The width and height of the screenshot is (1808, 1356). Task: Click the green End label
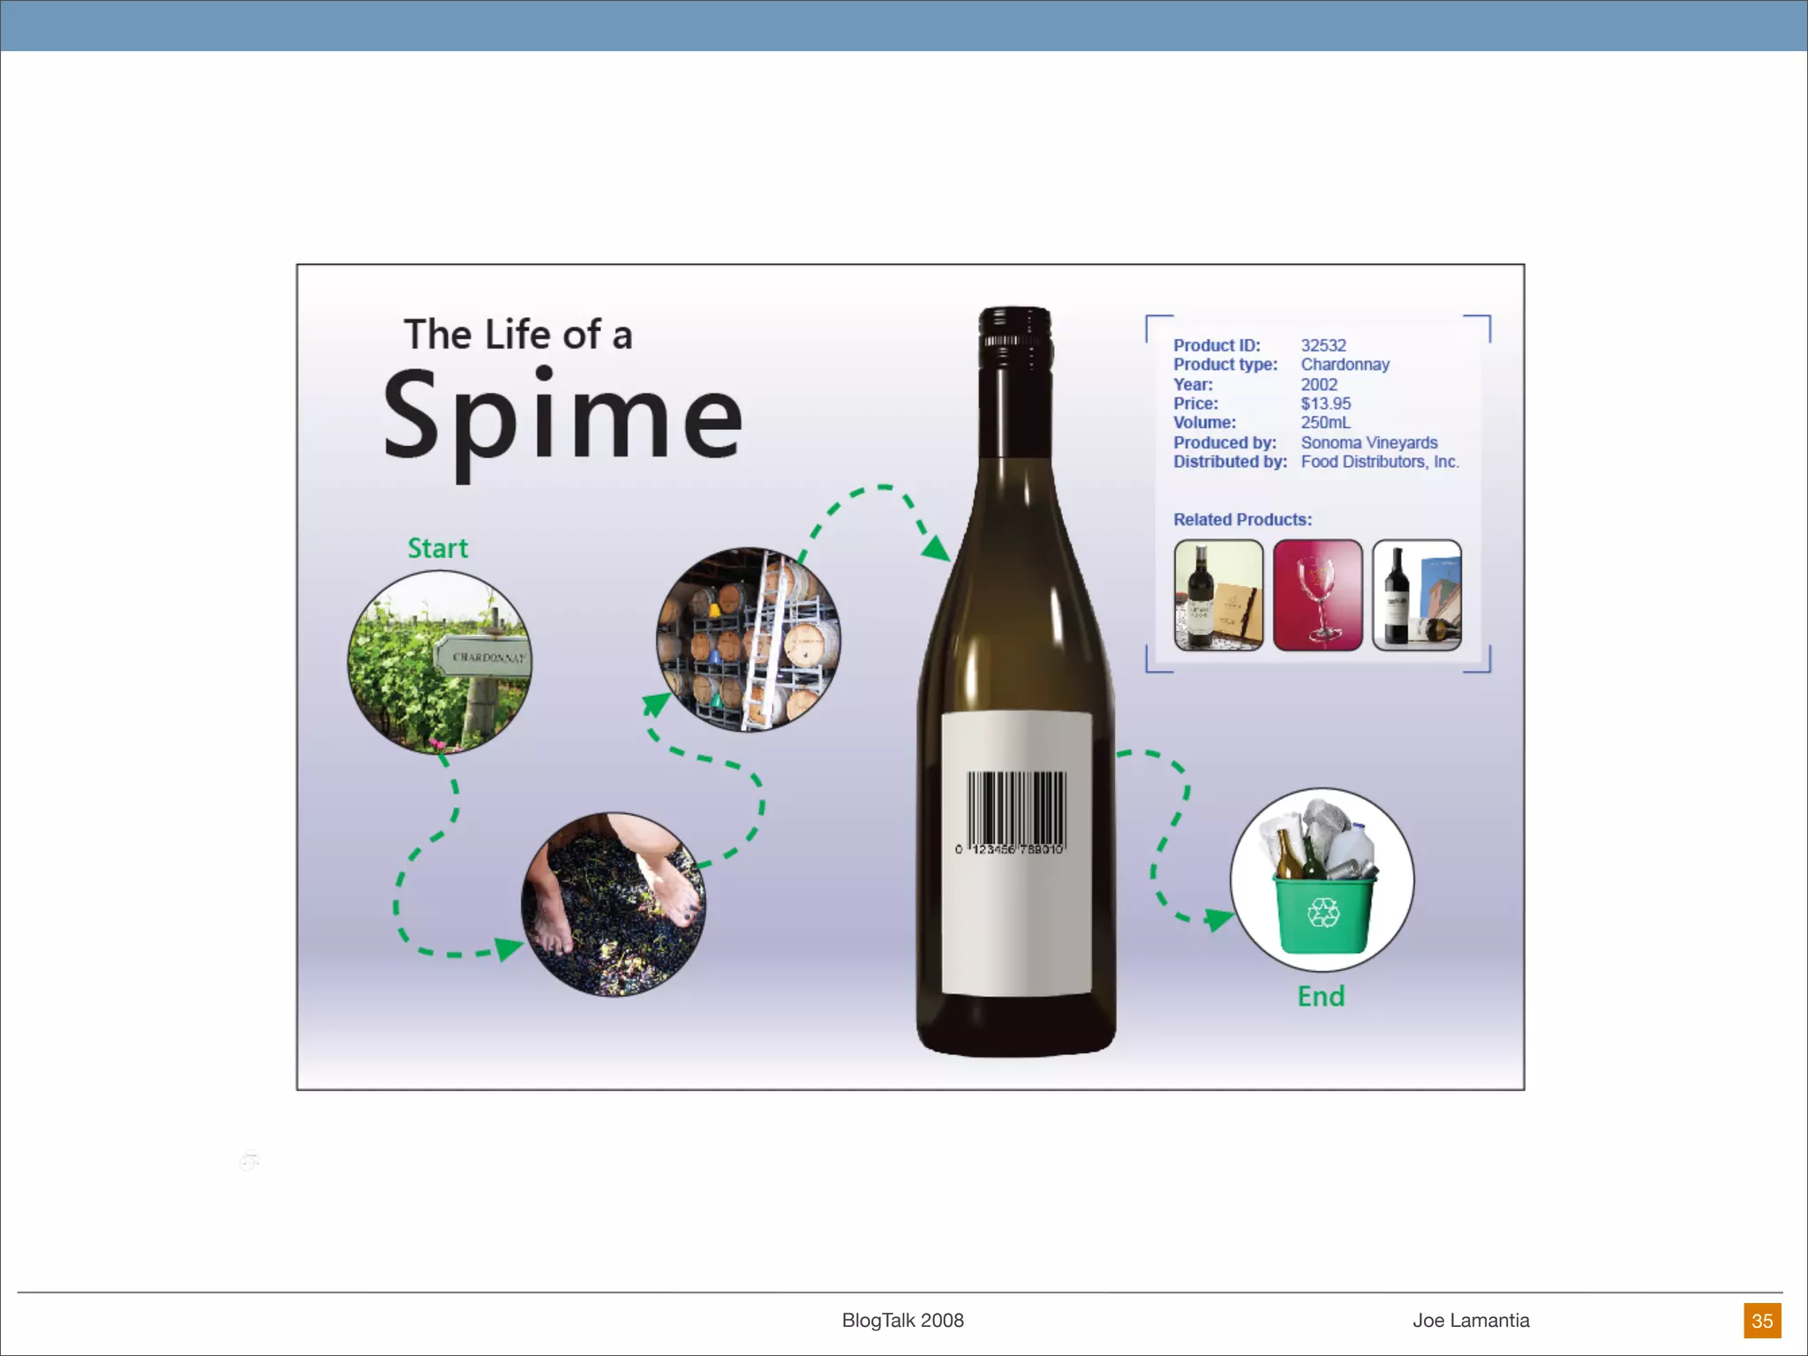pos(1321,996)
